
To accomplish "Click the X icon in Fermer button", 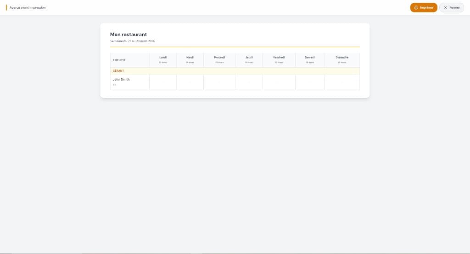I will (x=445, y=8).
